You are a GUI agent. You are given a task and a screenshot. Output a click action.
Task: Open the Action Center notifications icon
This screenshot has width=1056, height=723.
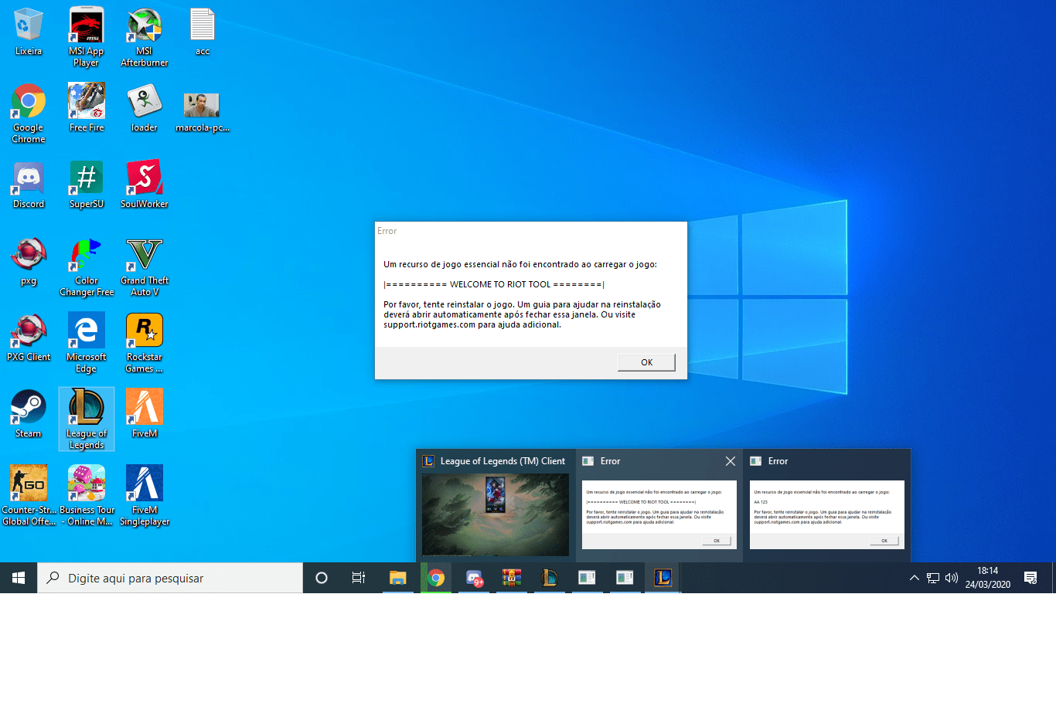pyautogui.click(x=1030, y=578)
